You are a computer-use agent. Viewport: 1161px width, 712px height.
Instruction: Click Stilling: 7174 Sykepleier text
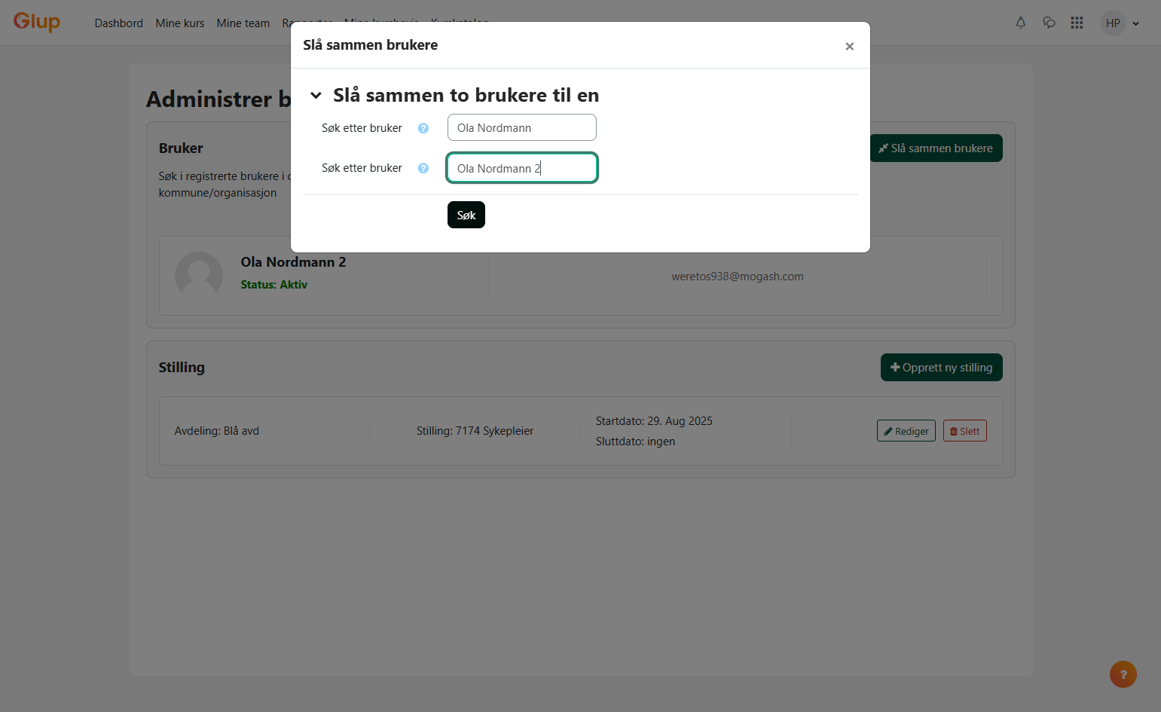click(475, 431)
